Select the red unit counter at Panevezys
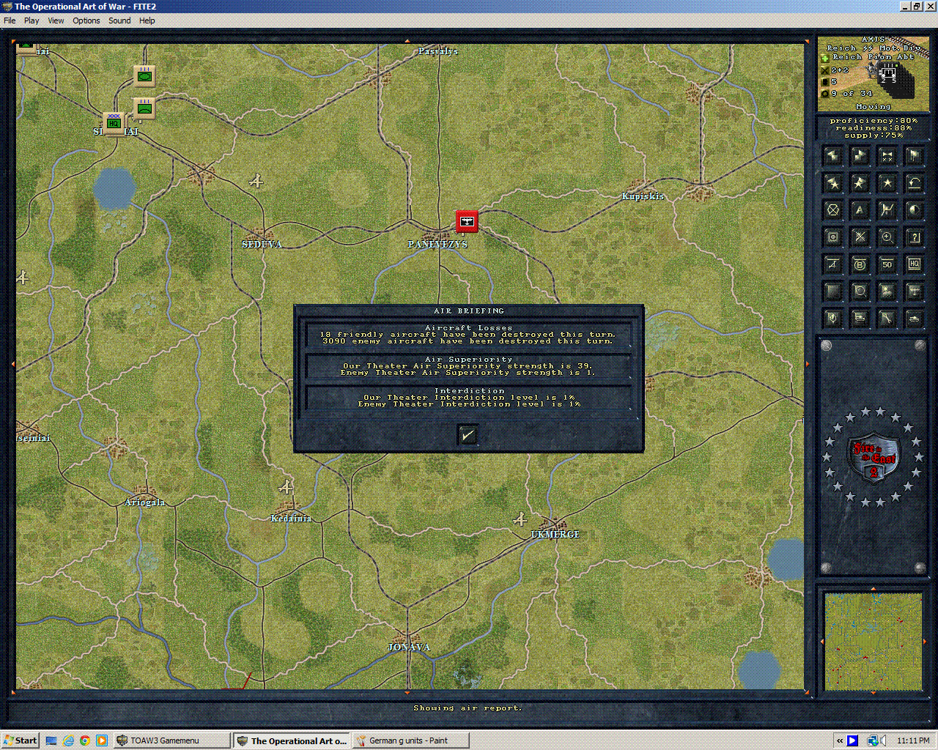 click(467, 221)
